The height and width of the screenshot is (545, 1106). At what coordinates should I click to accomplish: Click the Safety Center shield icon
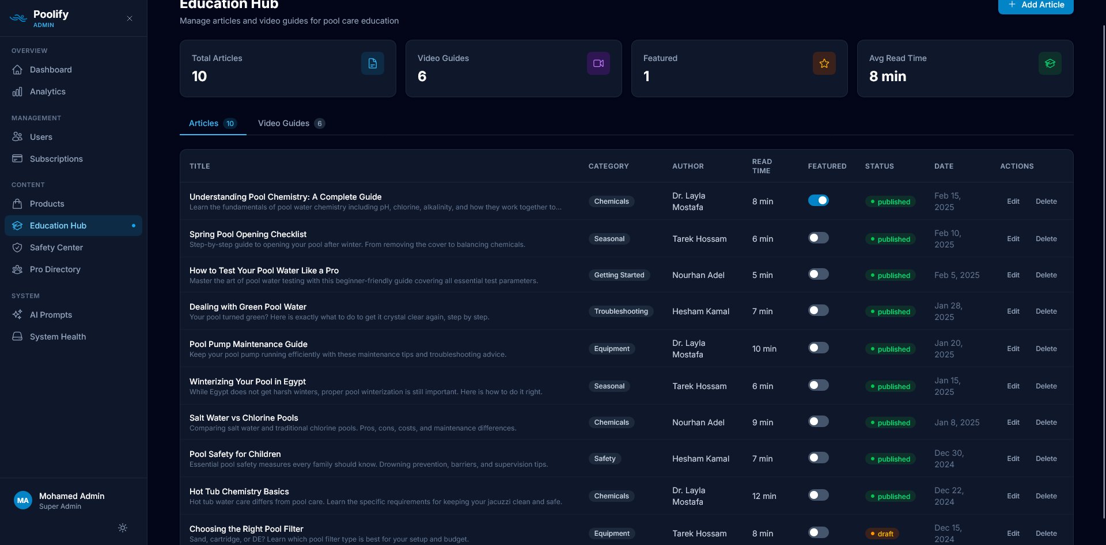pyautogui.click(x=17, y=247)
